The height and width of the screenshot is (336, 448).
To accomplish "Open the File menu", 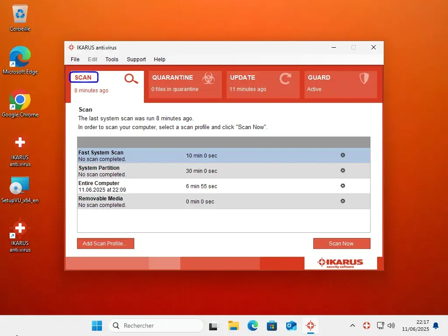I will click(x=75, y=59).
